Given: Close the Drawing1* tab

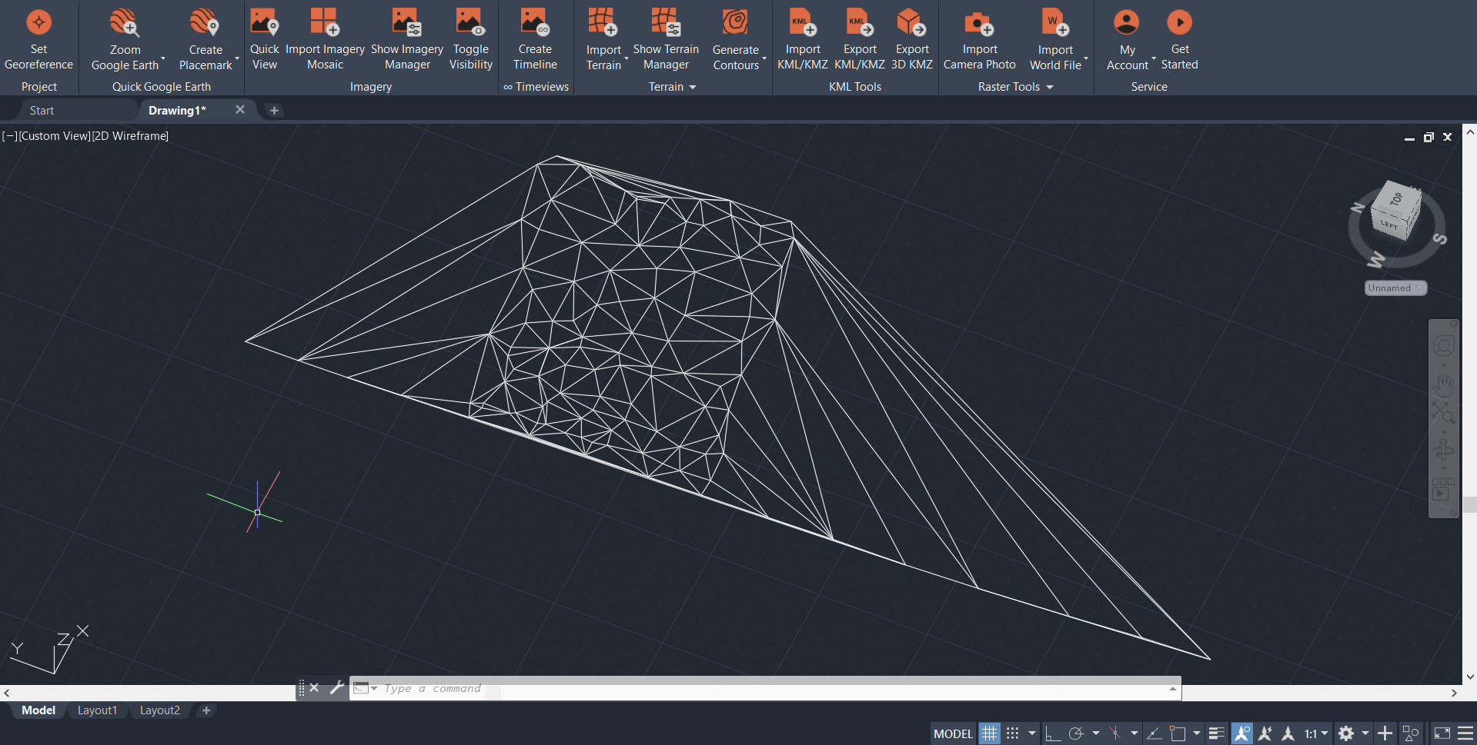Looking at the screenshot, I should pyautogui.click(x=240, y=110).
